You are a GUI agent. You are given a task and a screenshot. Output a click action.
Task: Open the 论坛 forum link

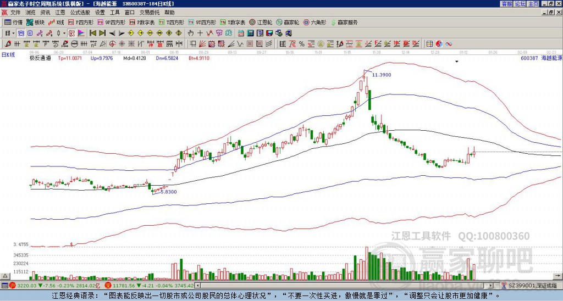click(520, 3)
